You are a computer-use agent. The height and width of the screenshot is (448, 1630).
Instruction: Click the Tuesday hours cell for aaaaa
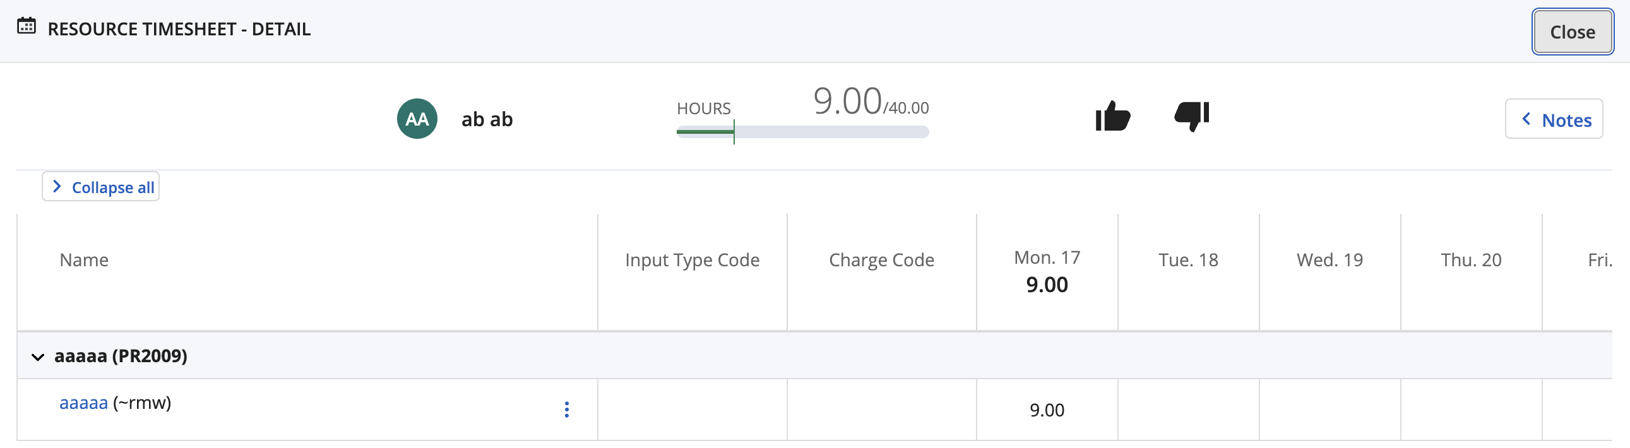[1187, 410]
